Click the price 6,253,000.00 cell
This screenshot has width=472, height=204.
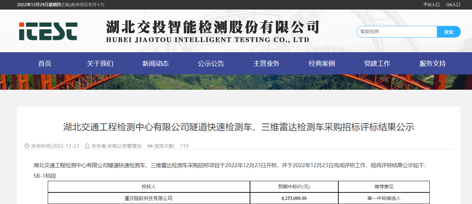pyautogui.click(x=294, y=198)
